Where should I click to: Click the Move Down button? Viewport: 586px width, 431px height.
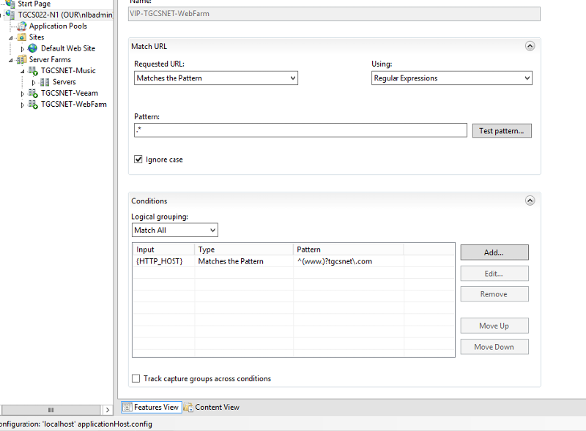point(494,347)
